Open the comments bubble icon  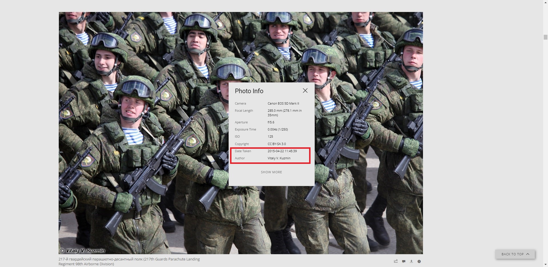(404, 261)
